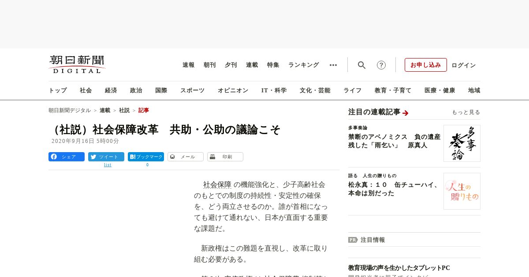Click the メール share button
This screenshot has height=277, width=529.
[186, 157]
